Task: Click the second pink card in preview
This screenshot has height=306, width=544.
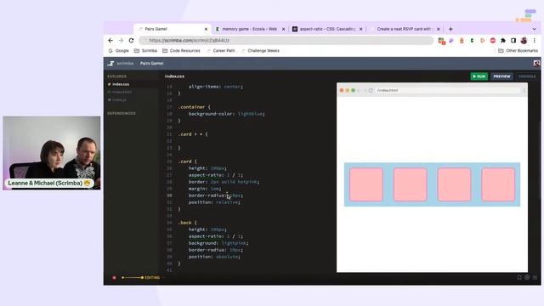Action: pos(410,184)
